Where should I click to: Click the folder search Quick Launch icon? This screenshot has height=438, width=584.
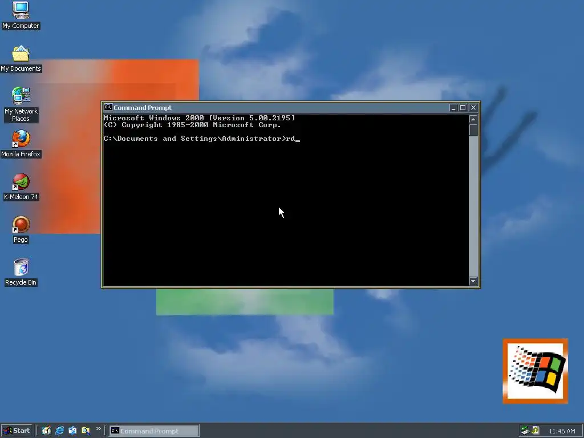click(x=86, y=431)
